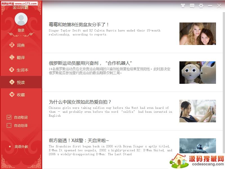Enable the 自动划译 checkbox
This screenshot has width=225, height=169.
[9, 125]
